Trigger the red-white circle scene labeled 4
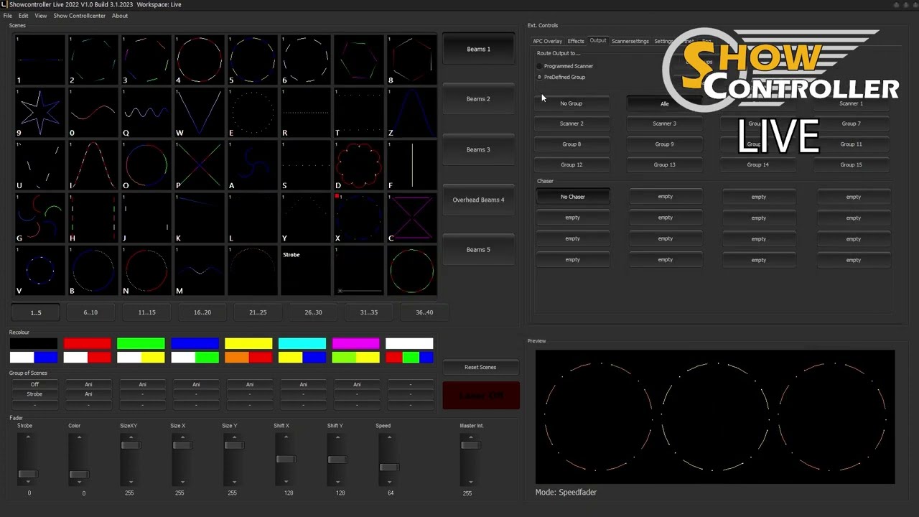Viewport: 919px width, 517px height. tap(199, 60)
